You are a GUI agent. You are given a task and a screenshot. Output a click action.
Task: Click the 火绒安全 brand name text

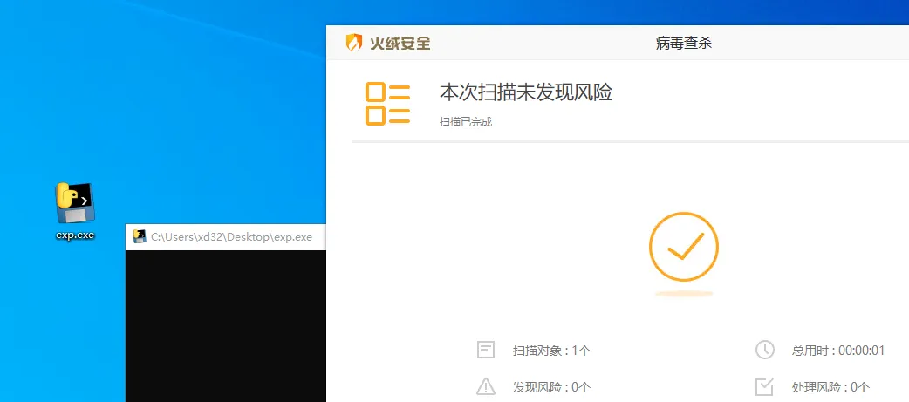400,43
